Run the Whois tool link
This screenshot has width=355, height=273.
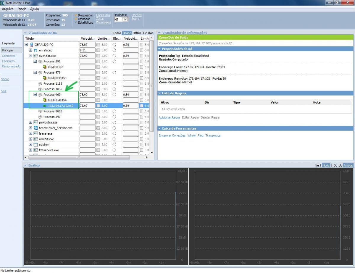click(x=192, y=135)
